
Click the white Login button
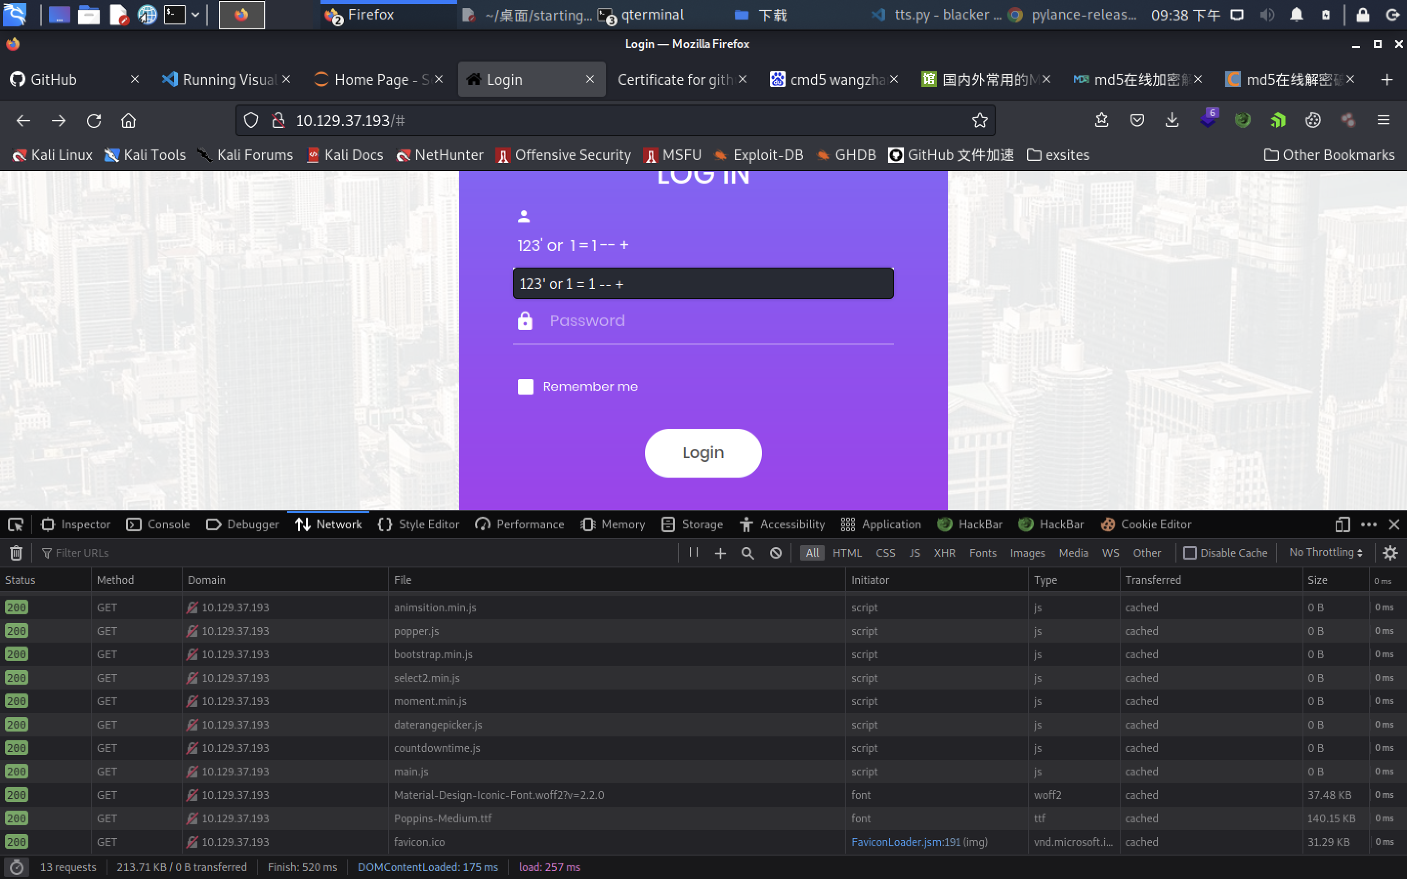[x=703, y=453]
